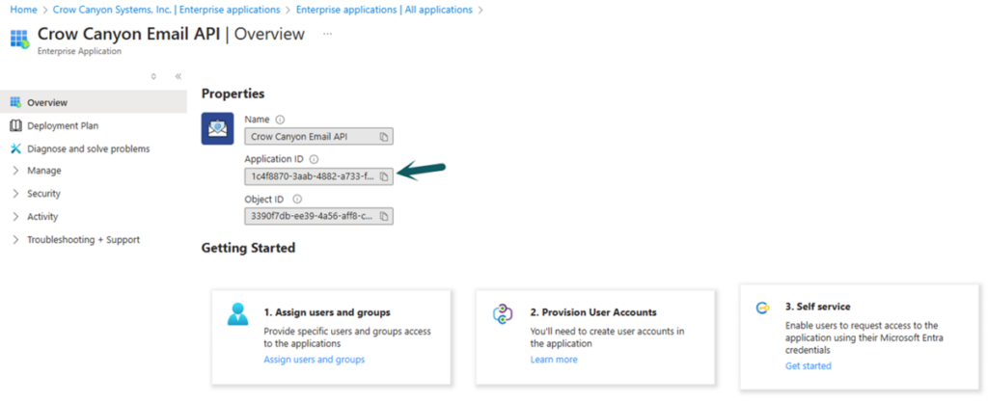Click the Application ID text field
This screenshot has height=403, width=988.
click(x=311, y=176)
